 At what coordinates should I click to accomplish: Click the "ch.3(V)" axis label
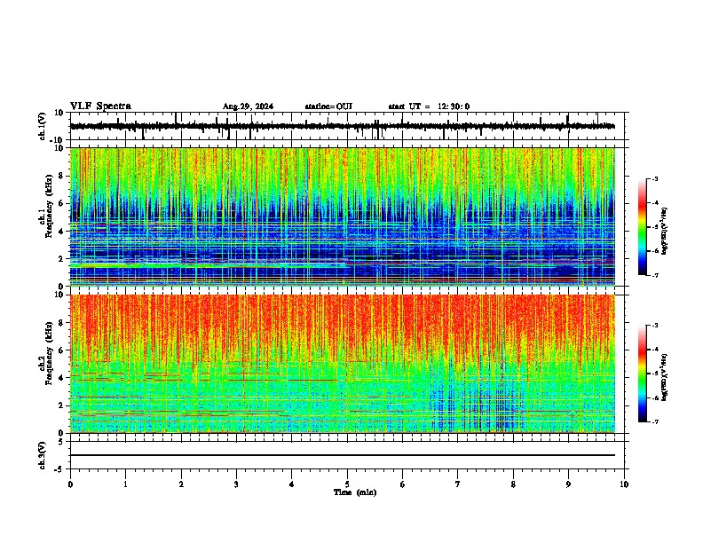43,455
